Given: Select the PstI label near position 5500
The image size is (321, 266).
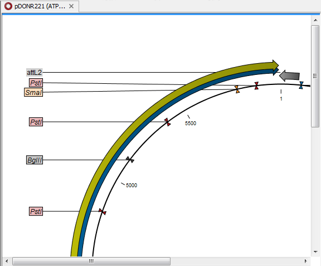Looking at the screenshot, I should pos(36,122).
